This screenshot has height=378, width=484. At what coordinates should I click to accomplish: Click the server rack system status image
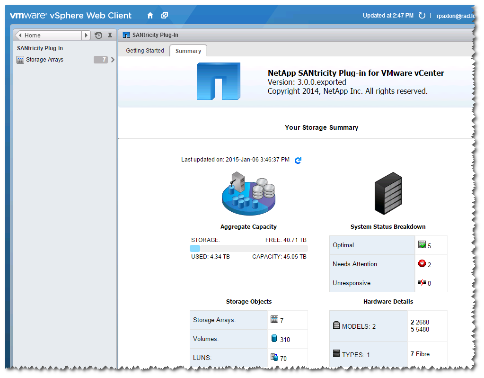tap(388, 194)
